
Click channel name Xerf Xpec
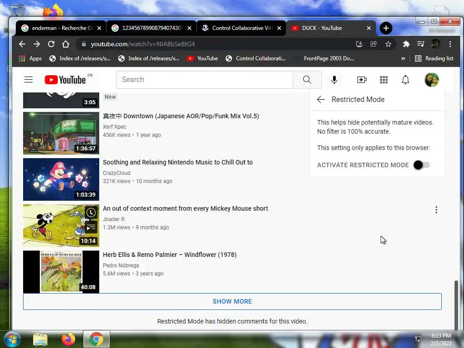[115, 127]
